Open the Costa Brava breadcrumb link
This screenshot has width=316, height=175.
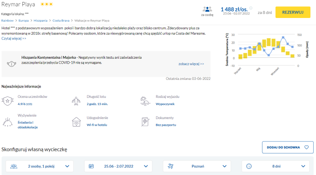click(61, 20)
